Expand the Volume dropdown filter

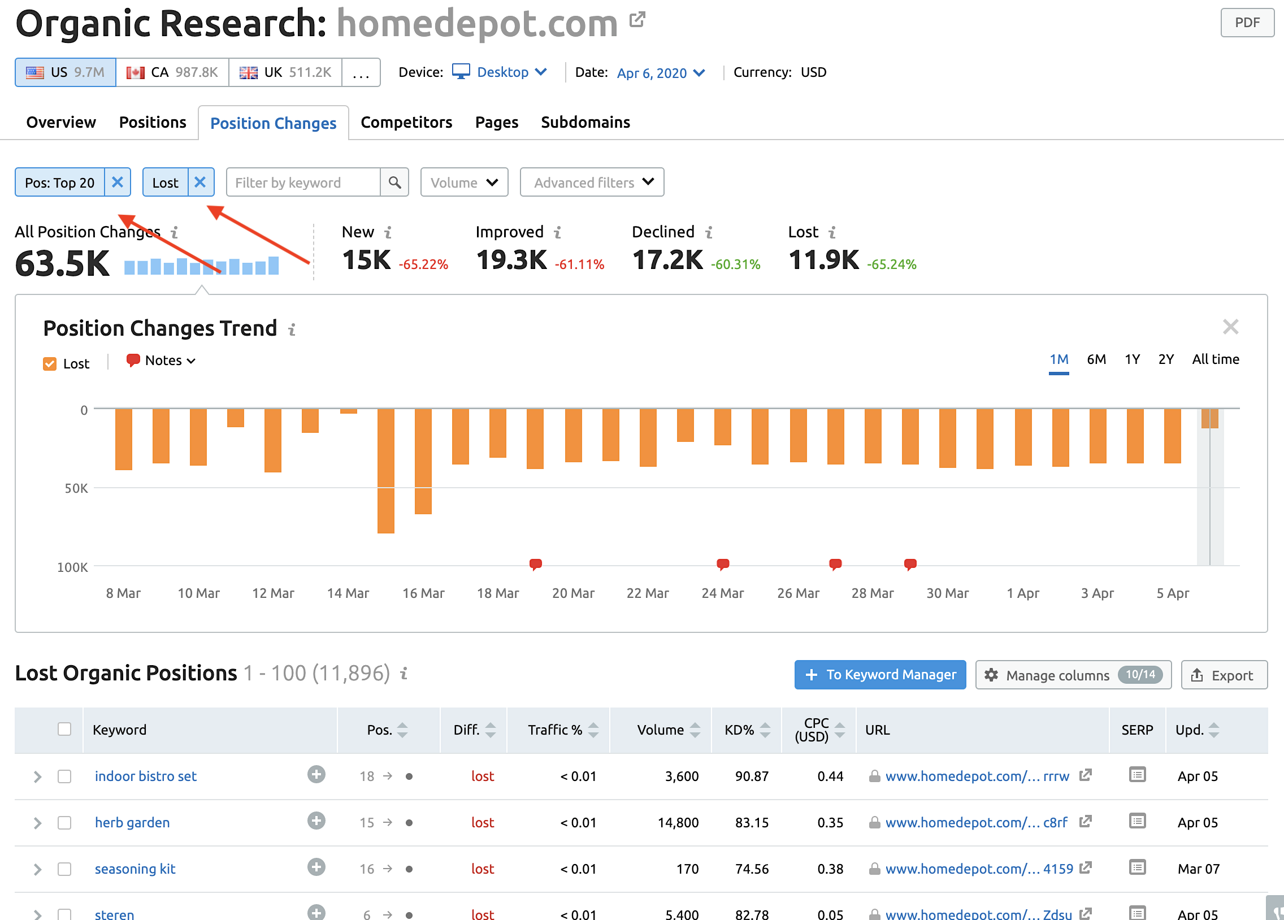pyautogui.click(x=463, y=182)
